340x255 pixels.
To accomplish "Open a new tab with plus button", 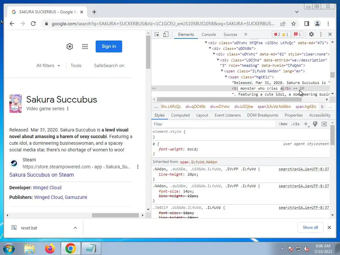I will tap(94, 12).
